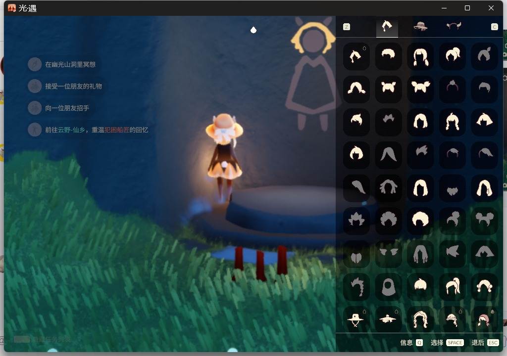Viewport: 507px width, 356px height.
Task: Switch to the hairstyle category tab
Action: [x=387, y=26]
